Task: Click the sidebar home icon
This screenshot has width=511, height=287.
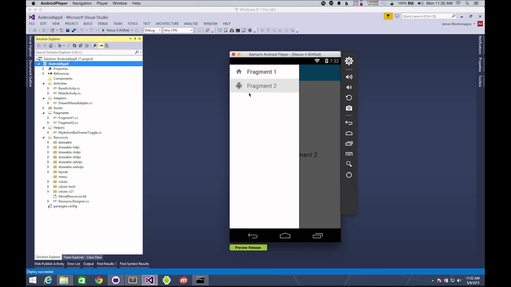Action: [x=349, y=133]
